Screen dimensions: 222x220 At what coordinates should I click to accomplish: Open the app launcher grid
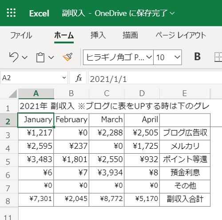click(11, 13)
